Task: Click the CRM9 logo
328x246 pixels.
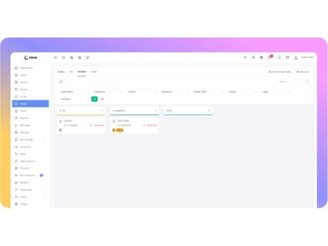Action: [x=31, y=58]
